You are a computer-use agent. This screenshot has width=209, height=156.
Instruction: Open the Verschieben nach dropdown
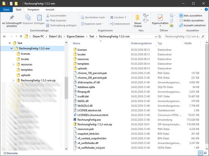click(x=94, y=17)
